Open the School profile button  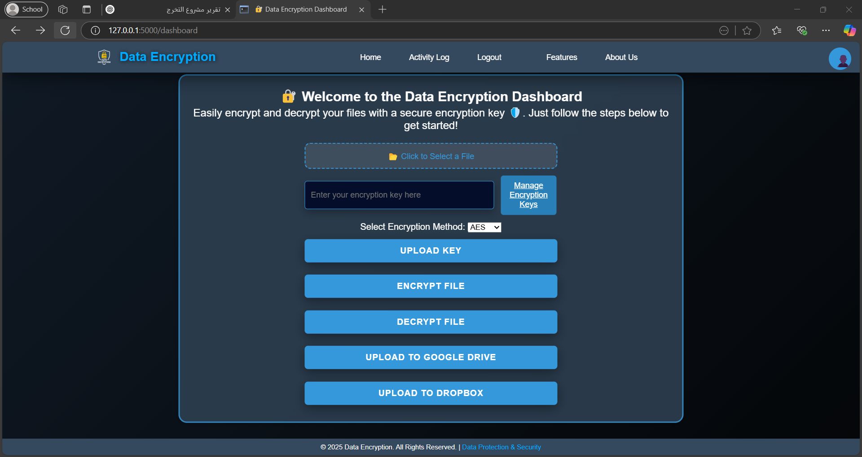[26, 9]
